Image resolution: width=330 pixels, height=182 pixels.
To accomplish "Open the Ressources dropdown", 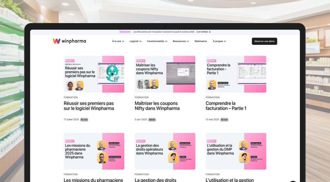I will [x=181, y=41].
